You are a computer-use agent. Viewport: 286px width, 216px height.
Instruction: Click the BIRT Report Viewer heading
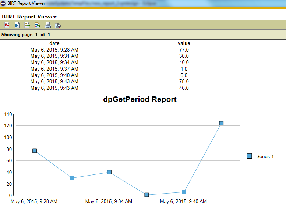click(x=29, y=17)
